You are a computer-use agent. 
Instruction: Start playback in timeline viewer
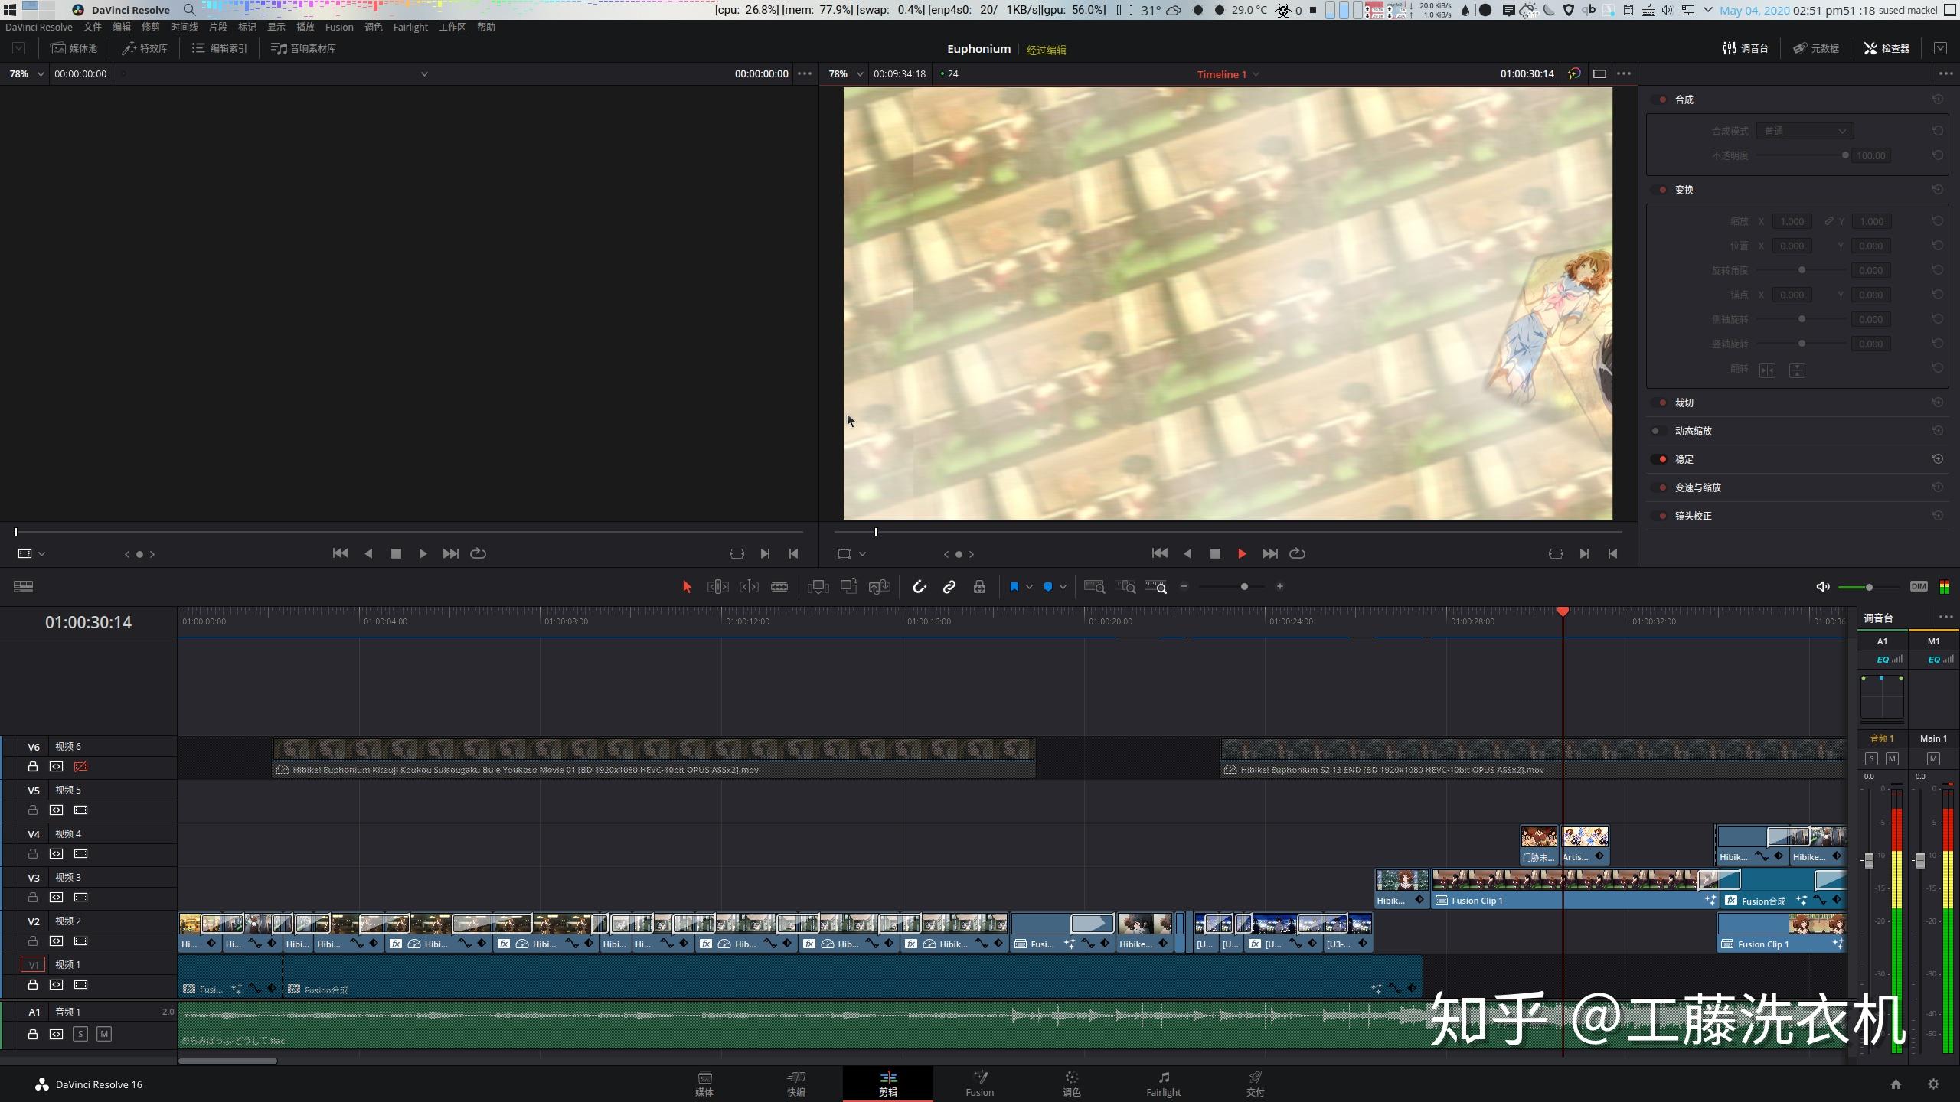point(1242,553)
